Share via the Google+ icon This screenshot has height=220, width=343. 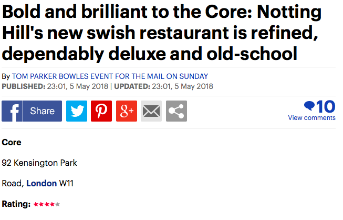pos(127,111)
